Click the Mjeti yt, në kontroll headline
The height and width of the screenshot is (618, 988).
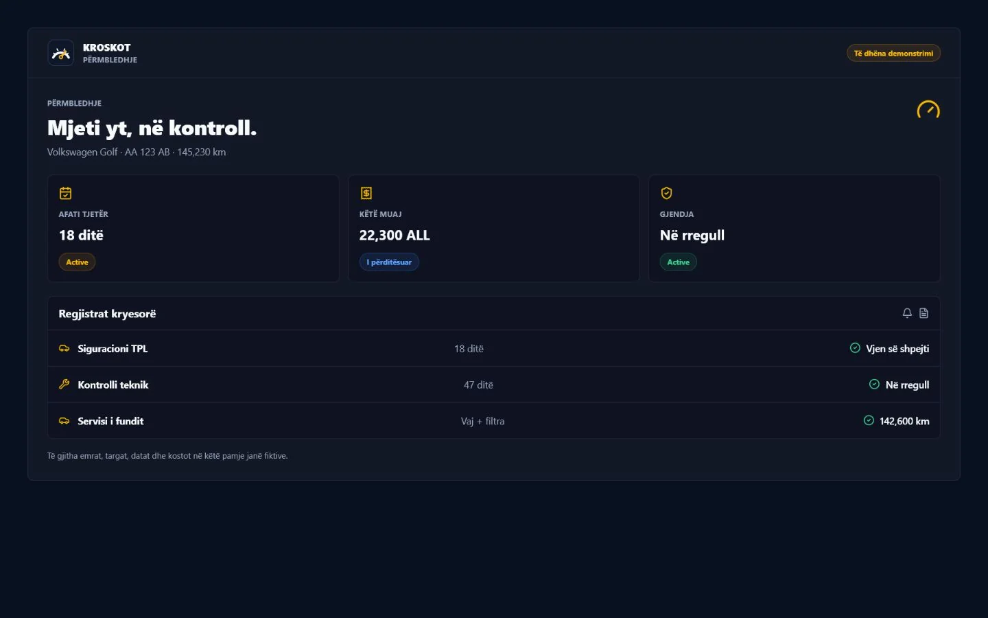(x=152, y=128)
